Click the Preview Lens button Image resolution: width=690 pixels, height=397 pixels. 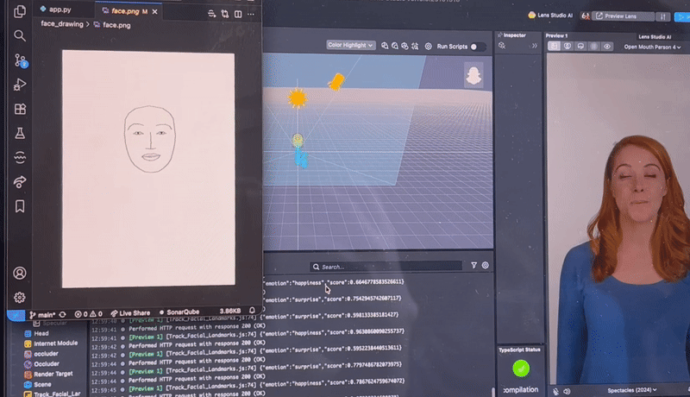click(623, 16)
